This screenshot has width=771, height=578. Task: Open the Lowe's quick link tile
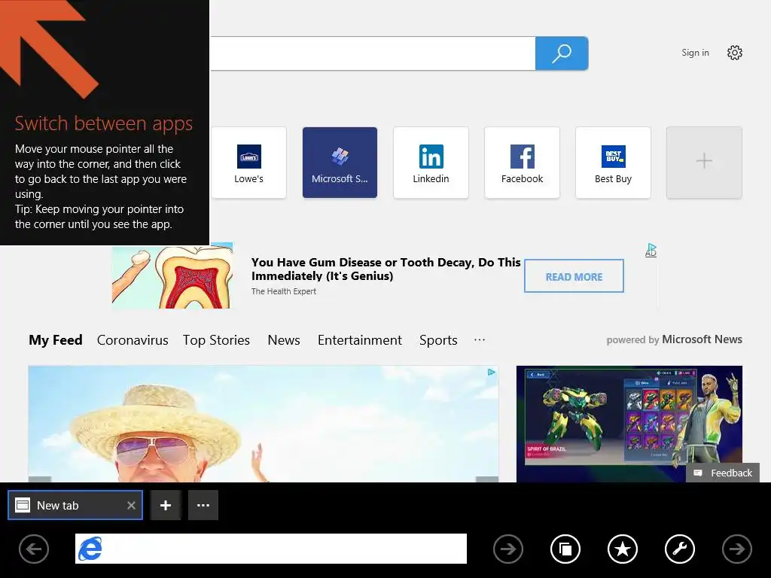pyautogui.click(x=248, y=163)
